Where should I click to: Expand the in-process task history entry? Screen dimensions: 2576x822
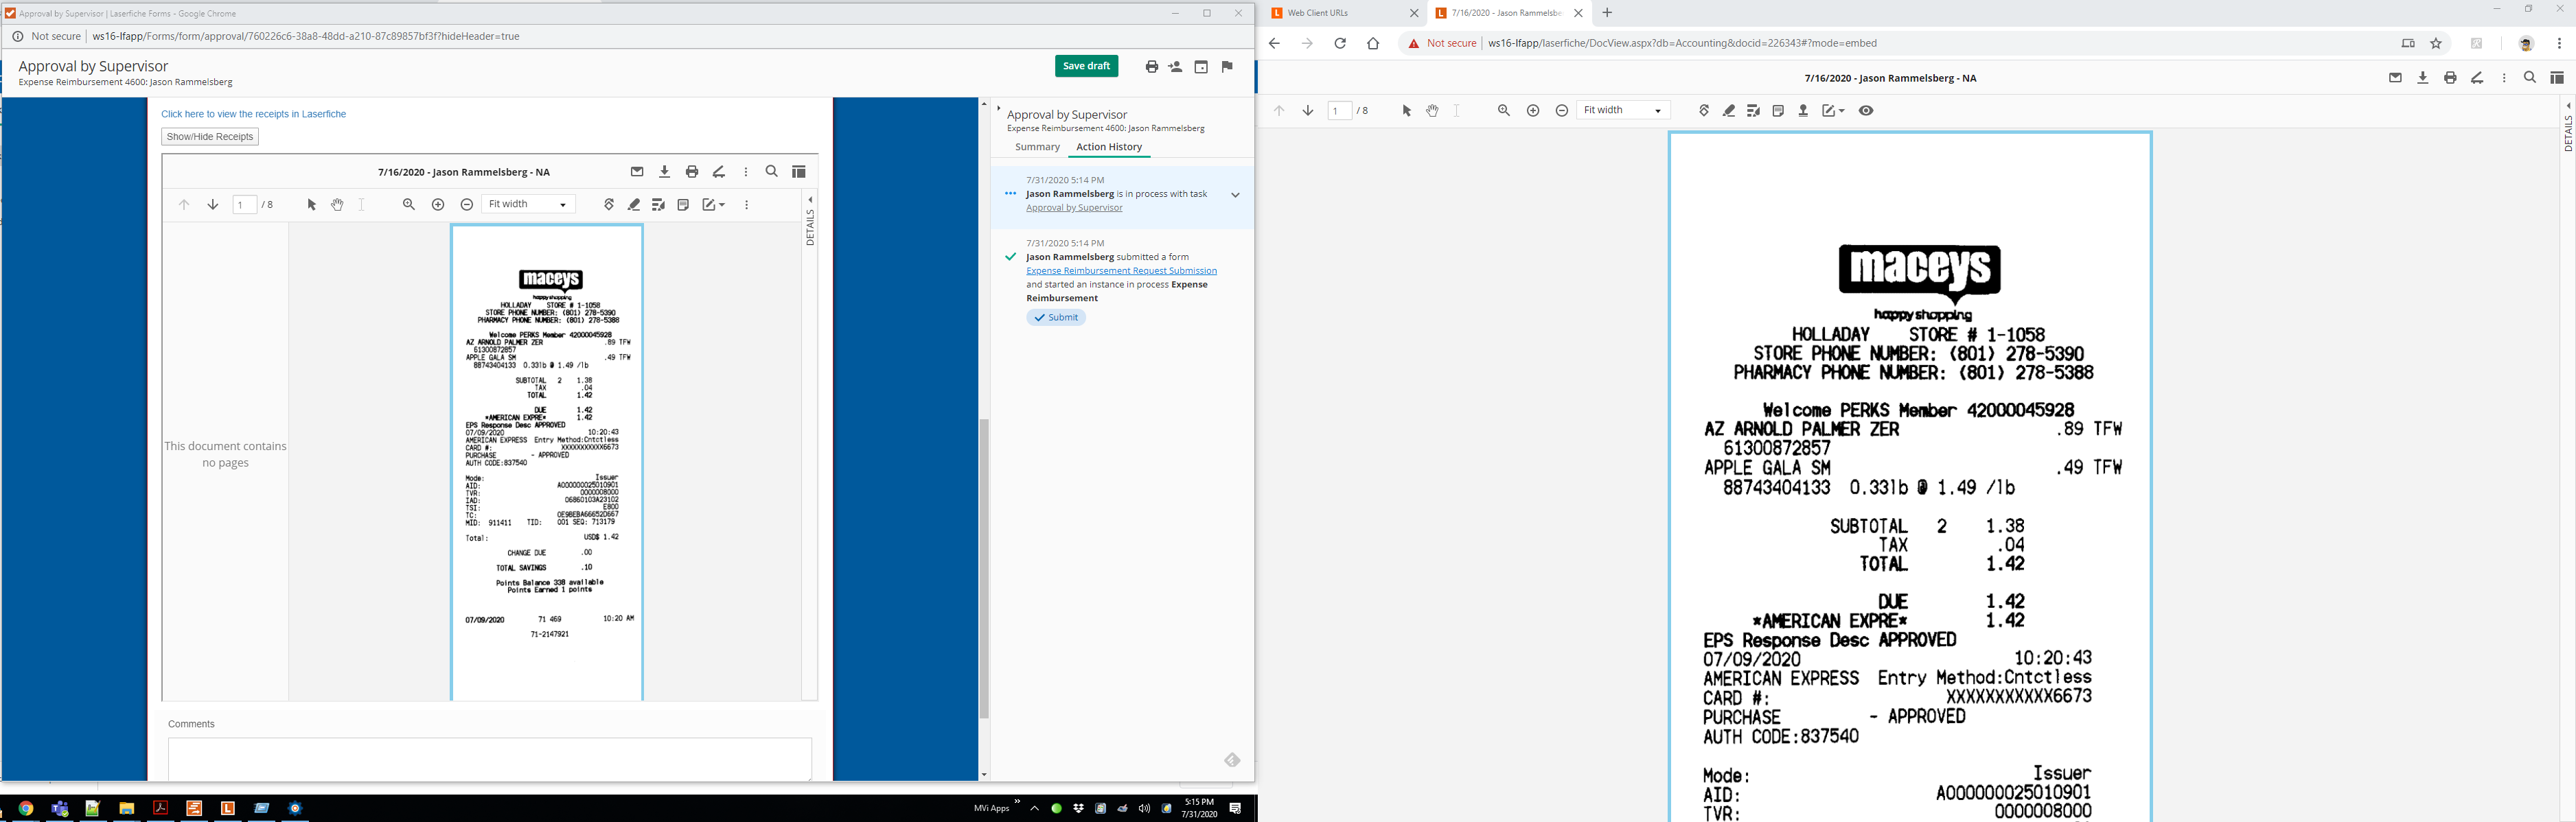1235,195
